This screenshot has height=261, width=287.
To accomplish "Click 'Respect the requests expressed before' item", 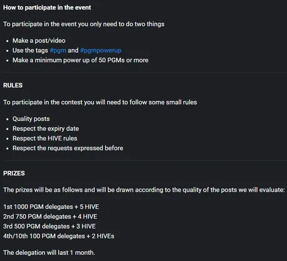I will click(x=68, y=148).
